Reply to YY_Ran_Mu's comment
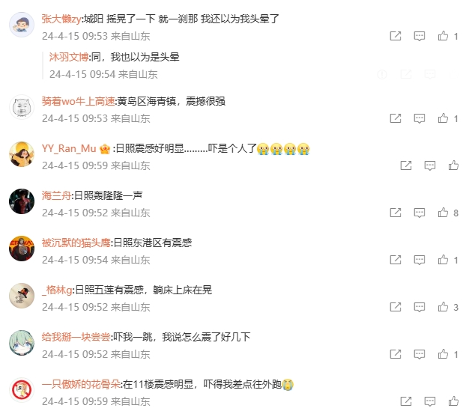The height and width of the screenshot is (420, 466). pyautogui.click(x=430, y=165)
